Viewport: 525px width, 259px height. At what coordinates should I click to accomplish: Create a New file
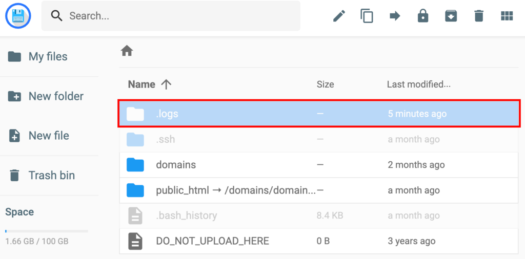[x=48, y=136]
